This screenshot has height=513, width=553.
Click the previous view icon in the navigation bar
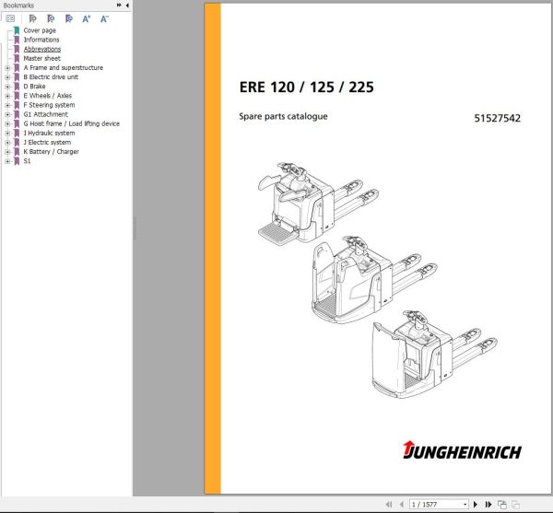pyautogui.click(x=502, y=505)
